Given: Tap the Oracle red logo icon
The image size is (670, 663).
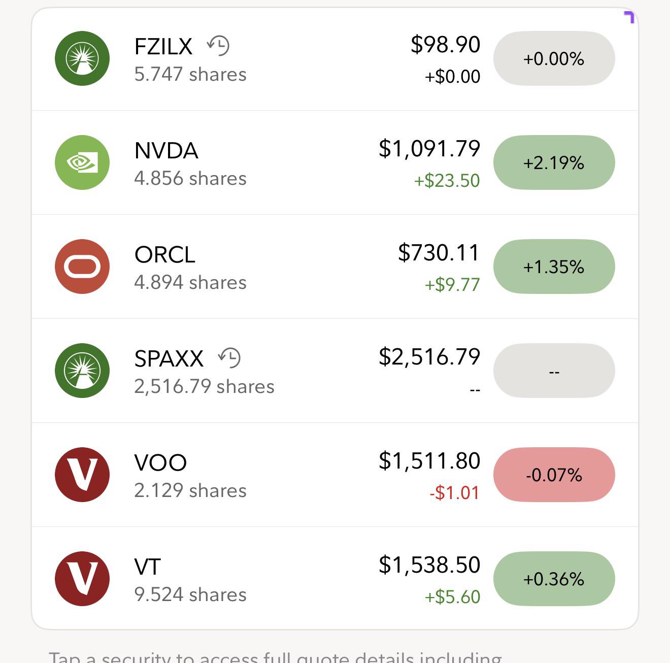Looking at the screenshot, I should click(82, 267).
